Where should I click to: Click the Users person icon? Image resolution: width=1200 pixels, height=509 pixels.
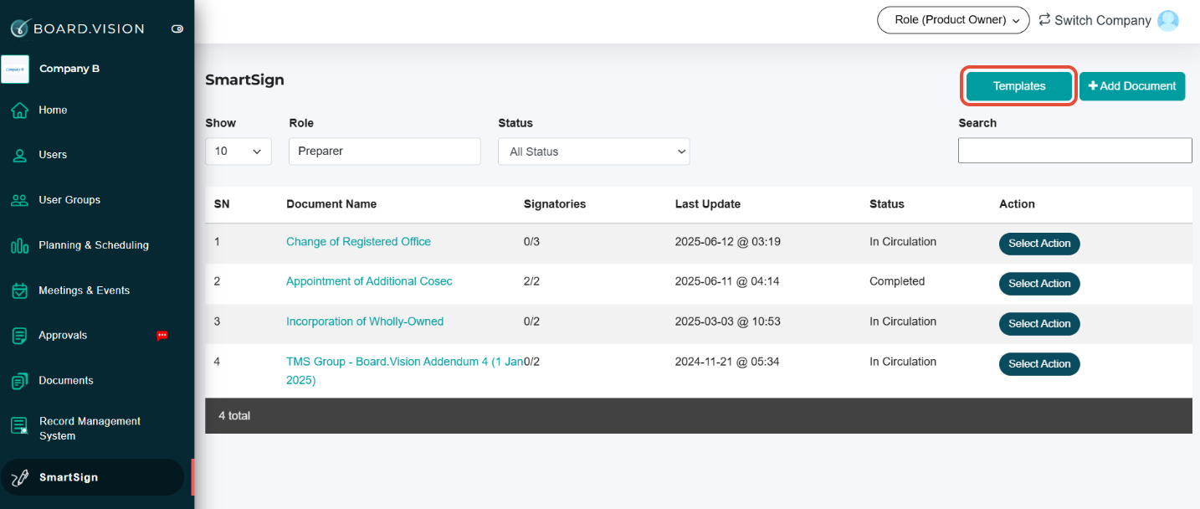[20, 155]
